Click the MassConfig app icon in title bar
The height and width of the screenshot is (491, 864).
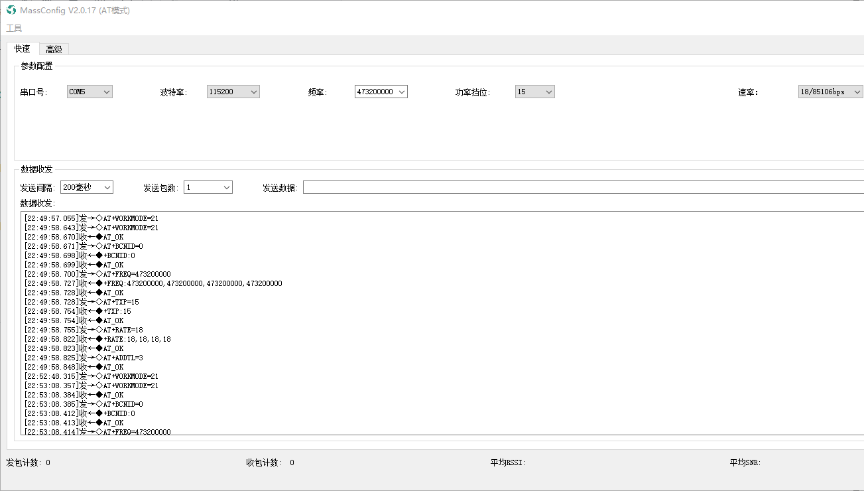coord(11,11)
